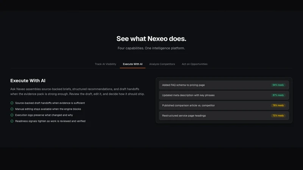Viewport: 303px width, 170px height.
Task: Click the 87% ready badge
Action: (278, 95)
